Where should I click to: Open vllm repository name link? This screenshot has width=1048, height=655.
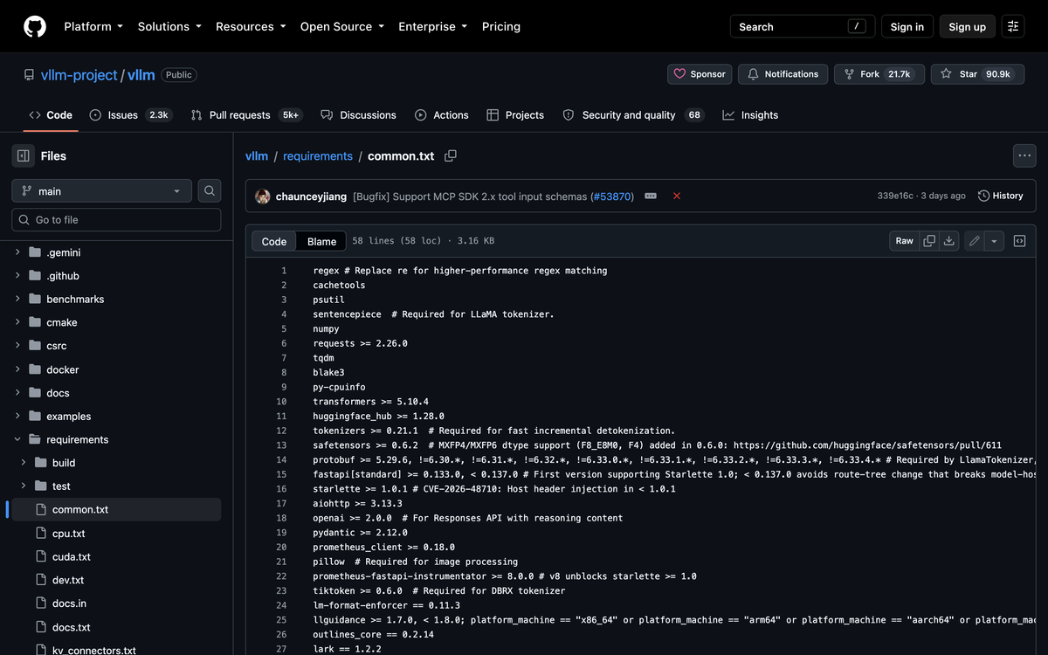(141, 75)
